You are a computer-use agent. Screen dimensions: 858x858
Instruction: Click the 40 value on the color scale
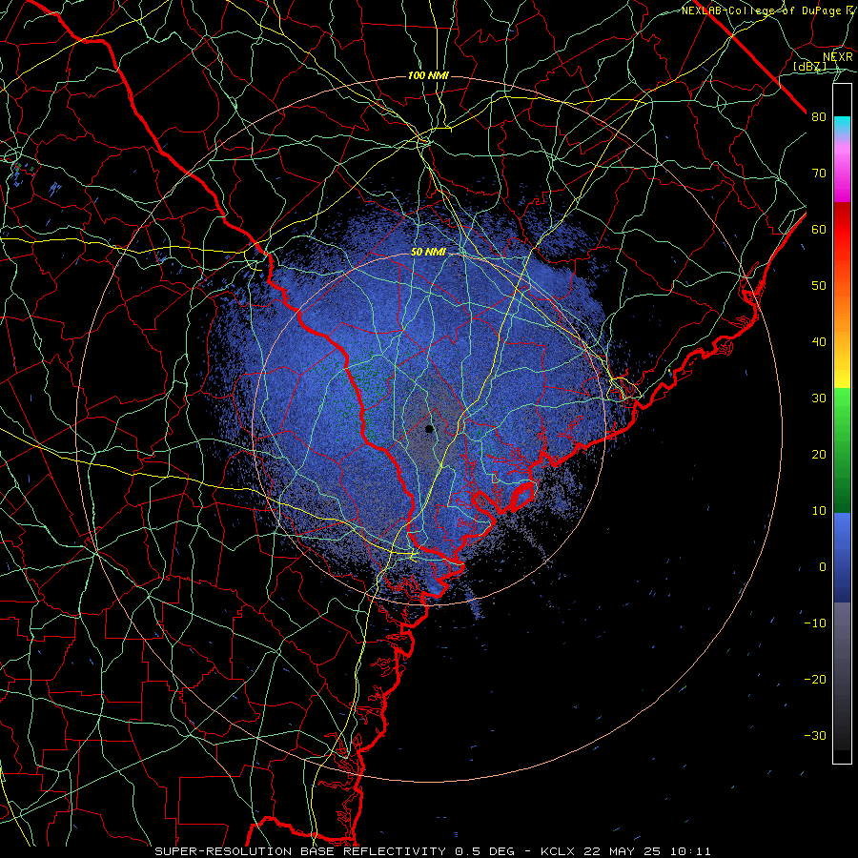pyautogui.click(x=819, y=342)
